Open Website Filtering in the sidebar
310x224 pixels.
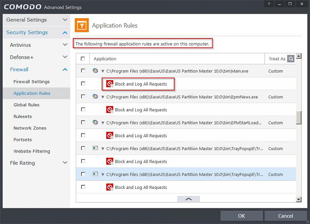[x=32, y=151]
